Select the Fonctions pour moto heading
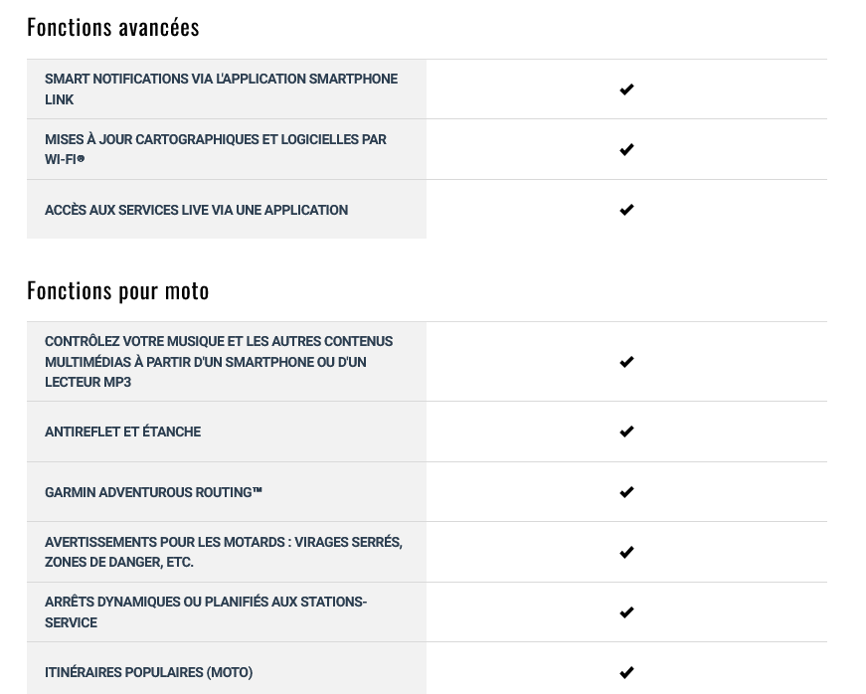 (118, 291)
